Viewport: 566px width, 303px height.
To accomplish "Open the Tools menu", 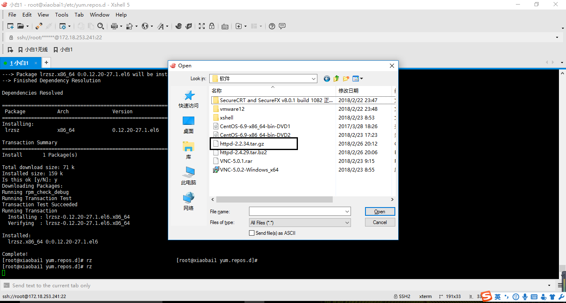I will (x=62, y=14).
